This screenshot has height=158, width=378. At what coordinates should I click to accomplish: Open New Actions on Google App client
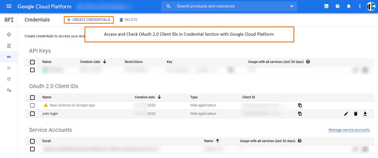coord(73,105)
